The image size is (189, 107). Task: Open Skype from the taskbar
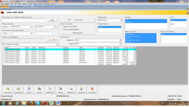click(38, 103)
